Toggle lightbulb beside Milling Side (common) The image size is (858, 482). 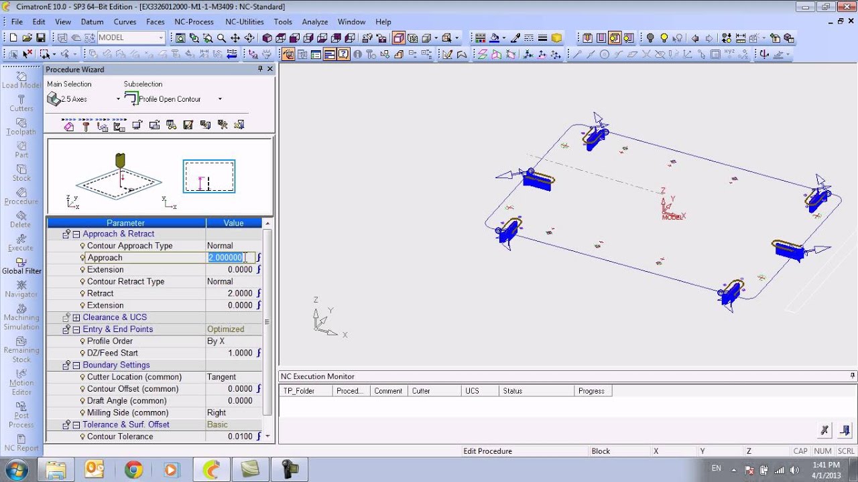(x=82, y=413)
